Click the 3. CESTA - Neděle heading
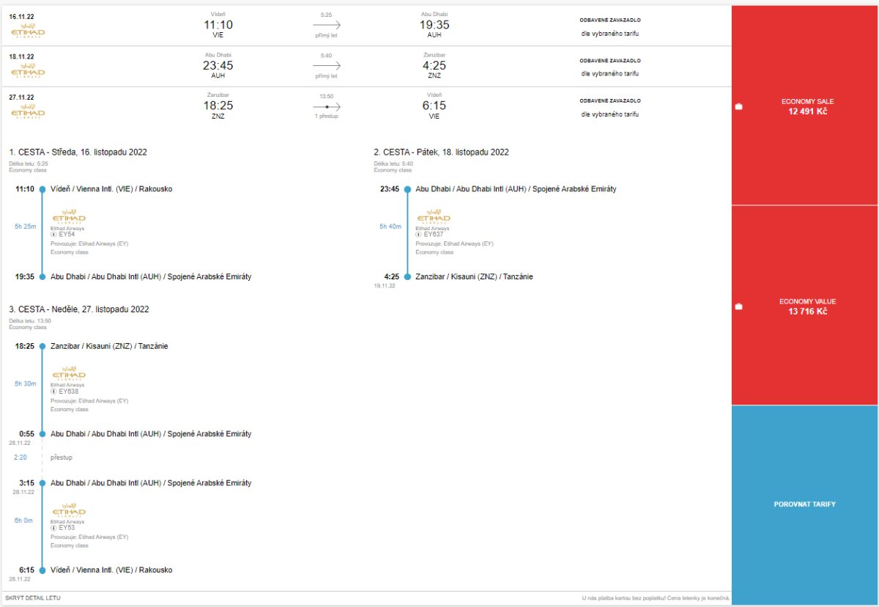The width and height of the screenshot is (879, 607). coord(78,309)
